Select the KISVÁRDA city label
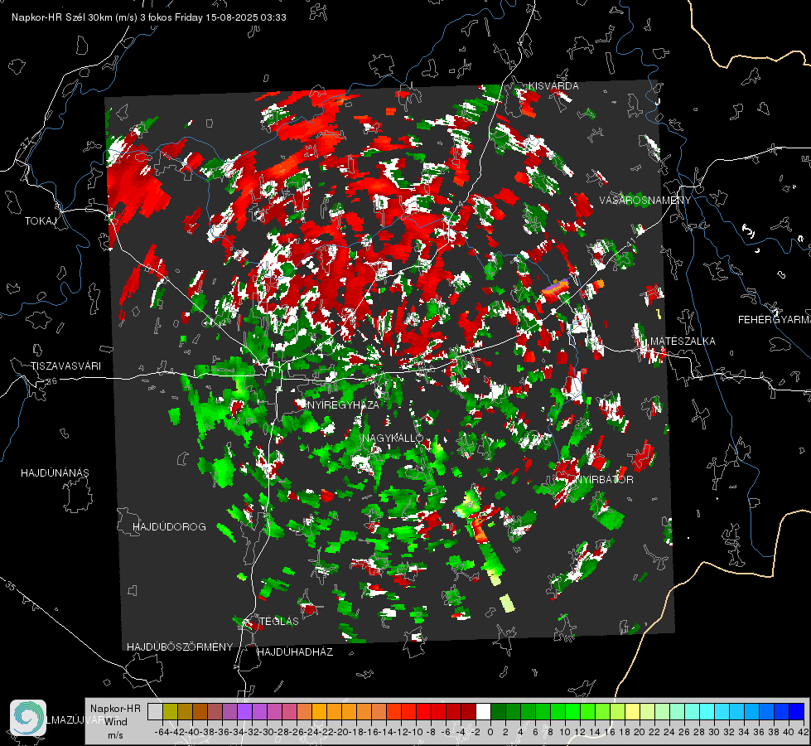The width and height of the screenshot is (811, 746). click(553, 86)
